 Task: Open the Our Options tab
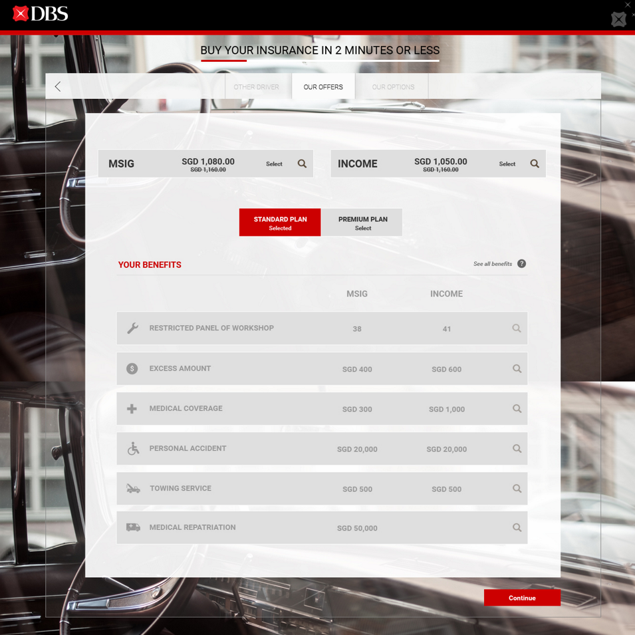click(x=393, y=86)
